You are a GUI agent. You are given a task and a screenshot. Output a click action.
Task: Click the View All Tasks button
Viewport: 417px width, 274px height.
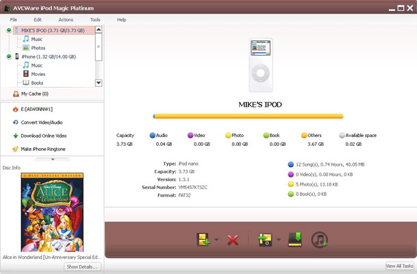(399, 266)
